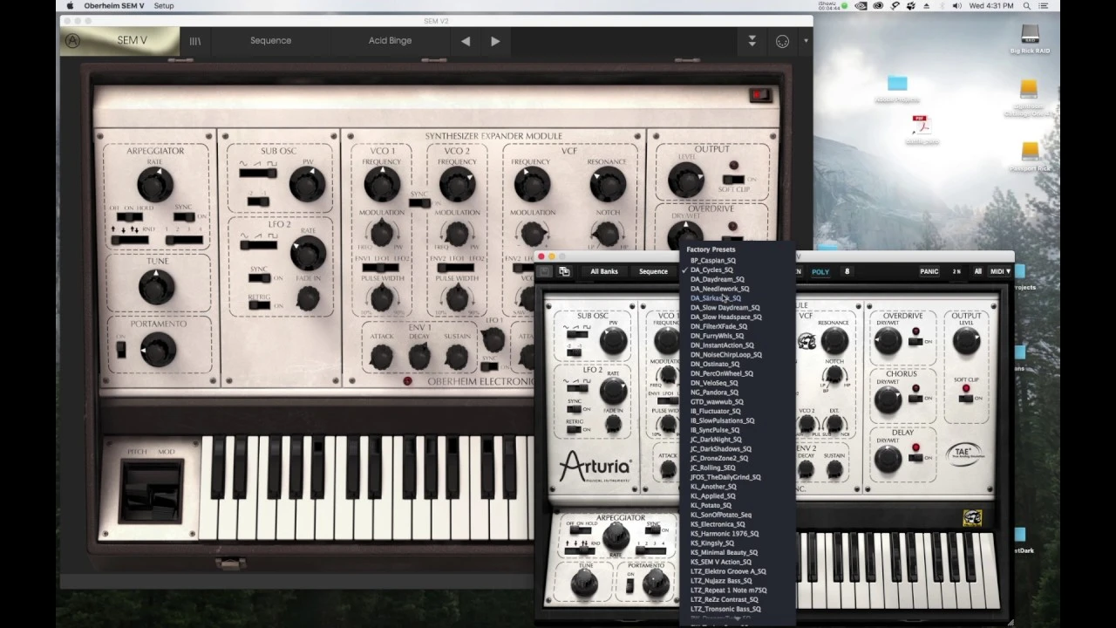Click the Arpeggiator Rate knob
1116x628 pixels.
click(154, 184)
